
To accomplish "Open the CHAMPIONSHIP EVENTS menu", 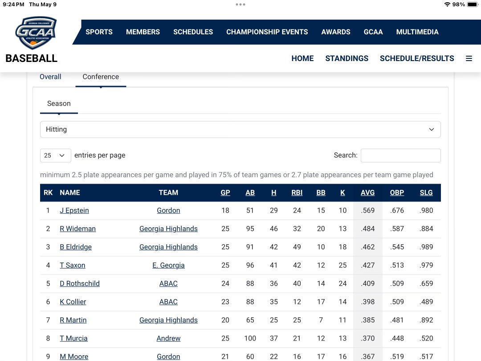I will click(x=267, y=32).
